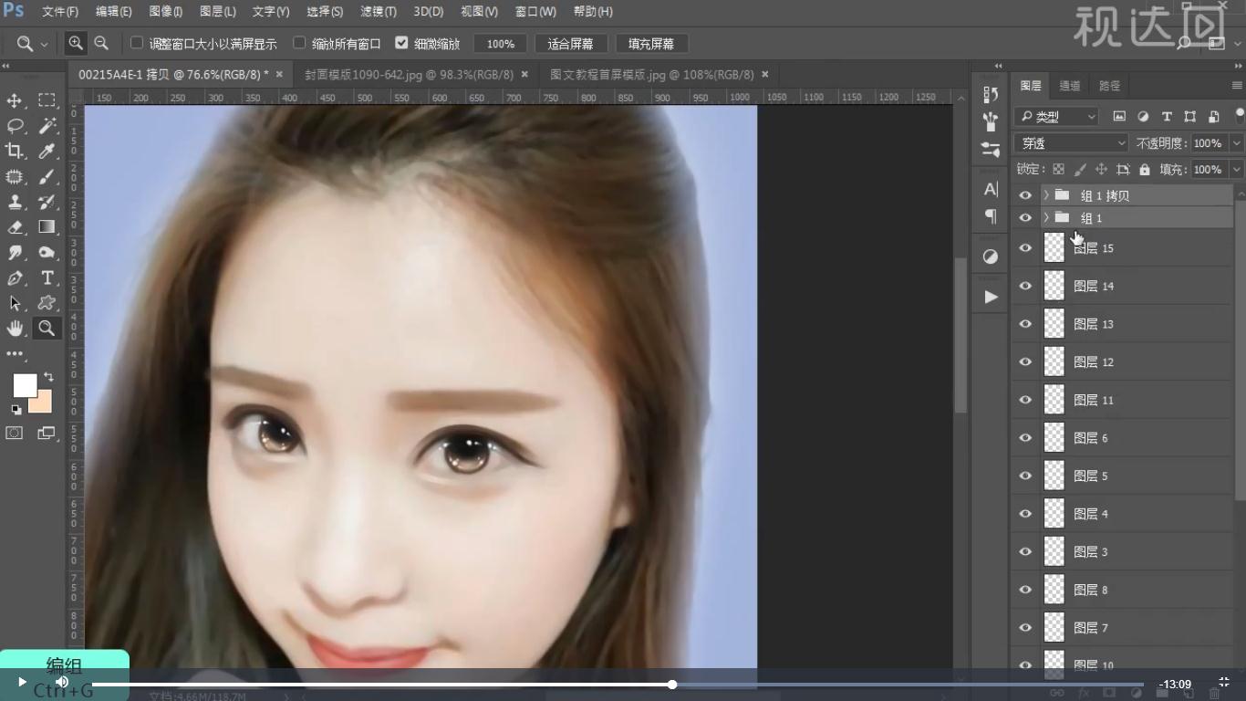Image resolution: width=1246 pixels, height=701 pixels.
Task: Open the History panel icon
Action: (x=991, y=95)
